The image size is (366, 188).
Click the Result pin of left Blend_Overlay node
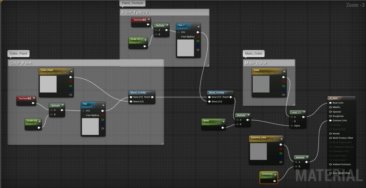pos(152,97)
